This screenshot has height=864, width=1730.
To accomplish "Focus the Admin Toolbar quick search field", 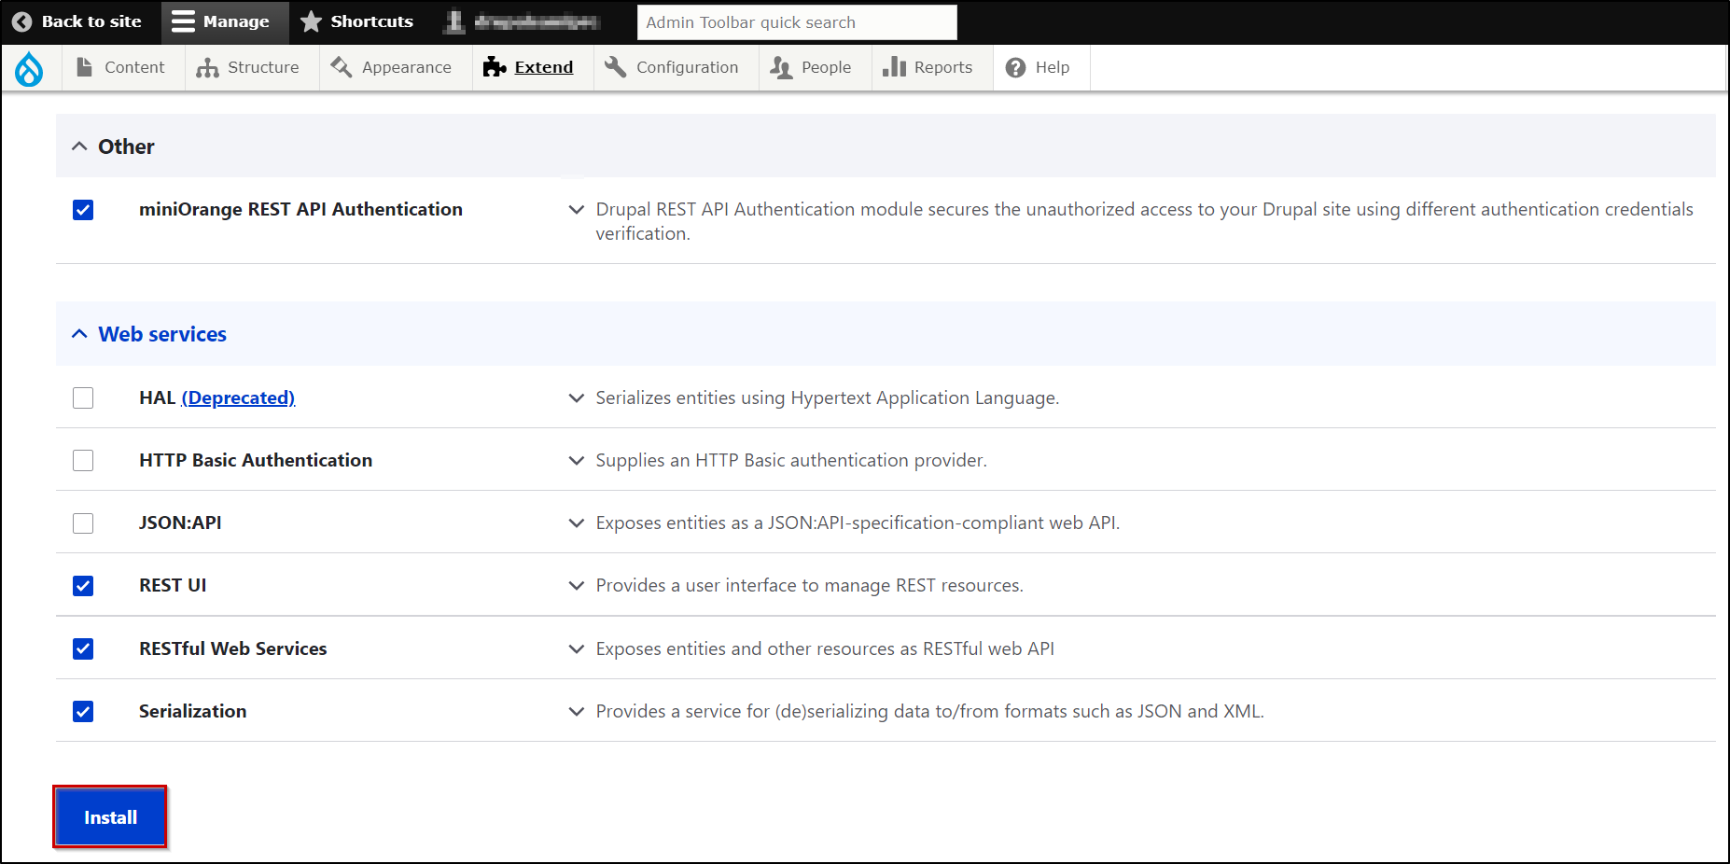I will tap(796, 22).
